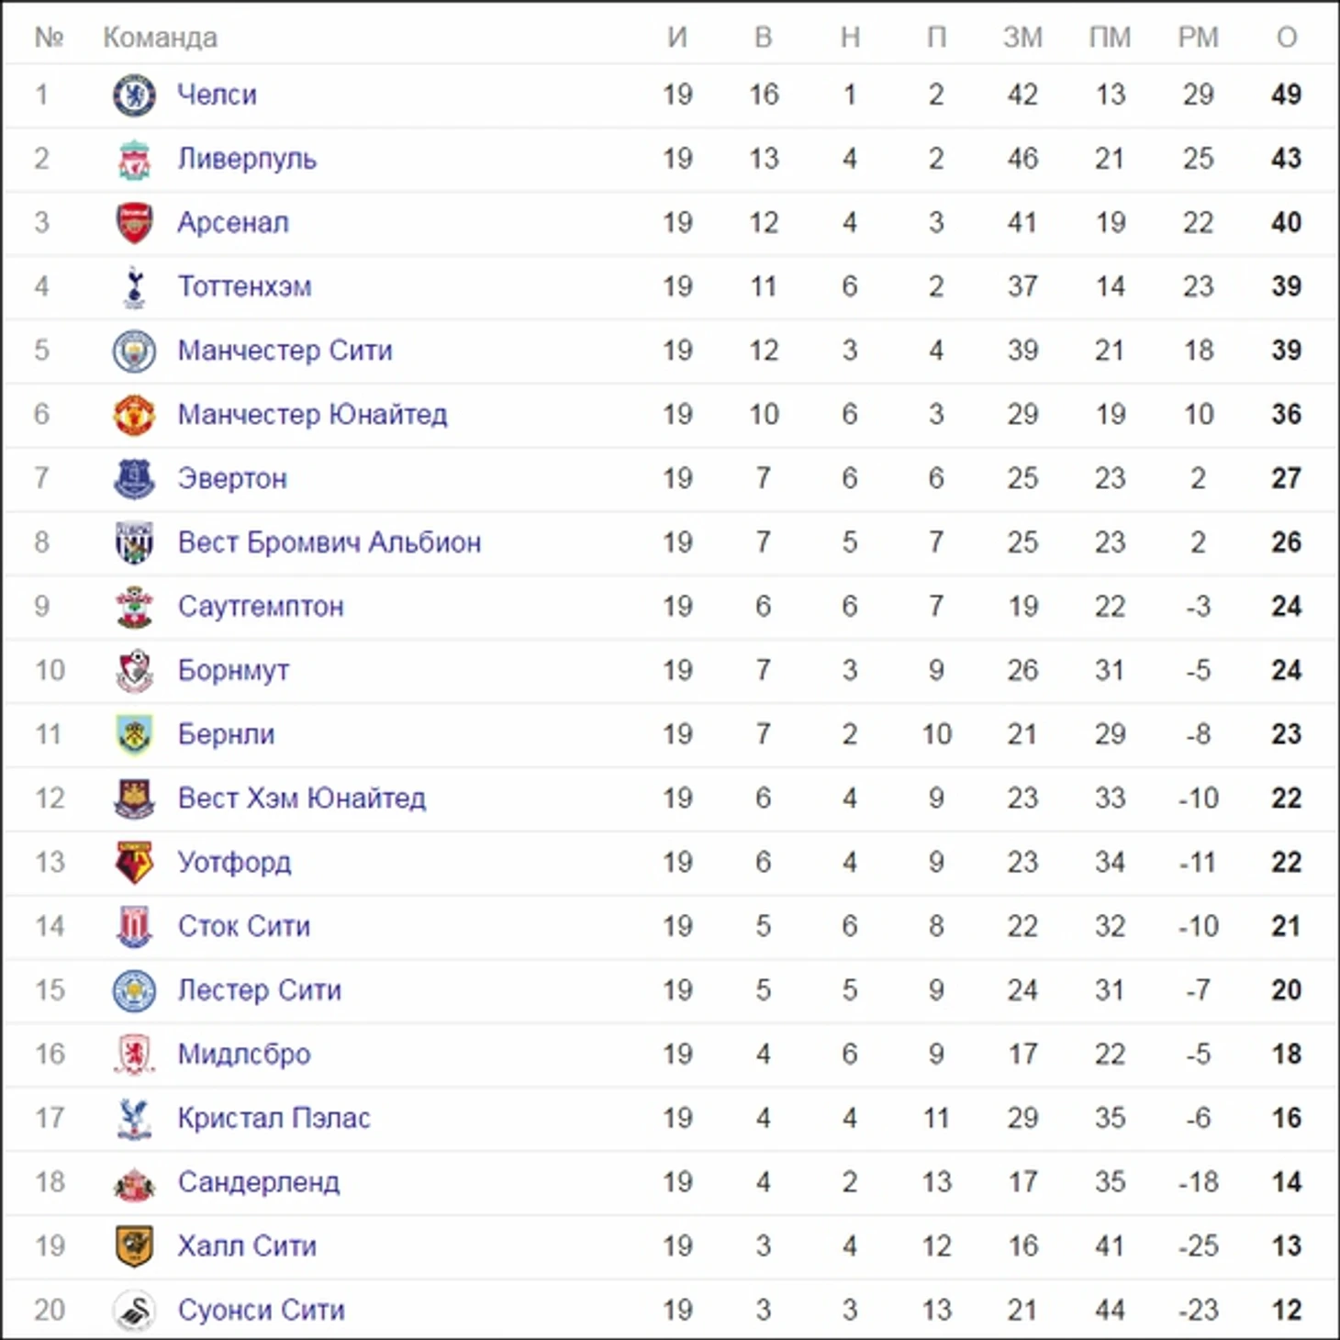Click the Chelsea club crest icon
Image resolution: width=1340 pixels, height=1340 pixels.
(134, 95)
